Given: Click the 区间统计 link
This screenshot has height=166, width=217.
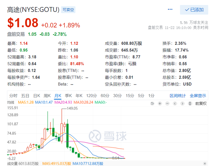Looking at the screenshot, I should pyautogui.click(x=178, y=96).
